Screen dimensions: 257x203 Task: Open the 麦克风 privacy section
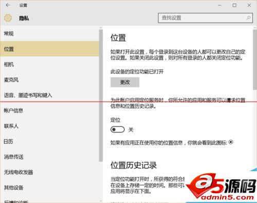(49, 80)
